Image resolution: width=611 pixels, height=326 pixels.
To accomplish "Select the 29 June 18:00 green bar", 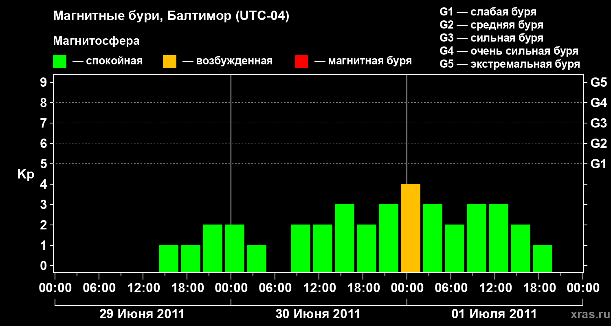I will (x=191, y=259).
